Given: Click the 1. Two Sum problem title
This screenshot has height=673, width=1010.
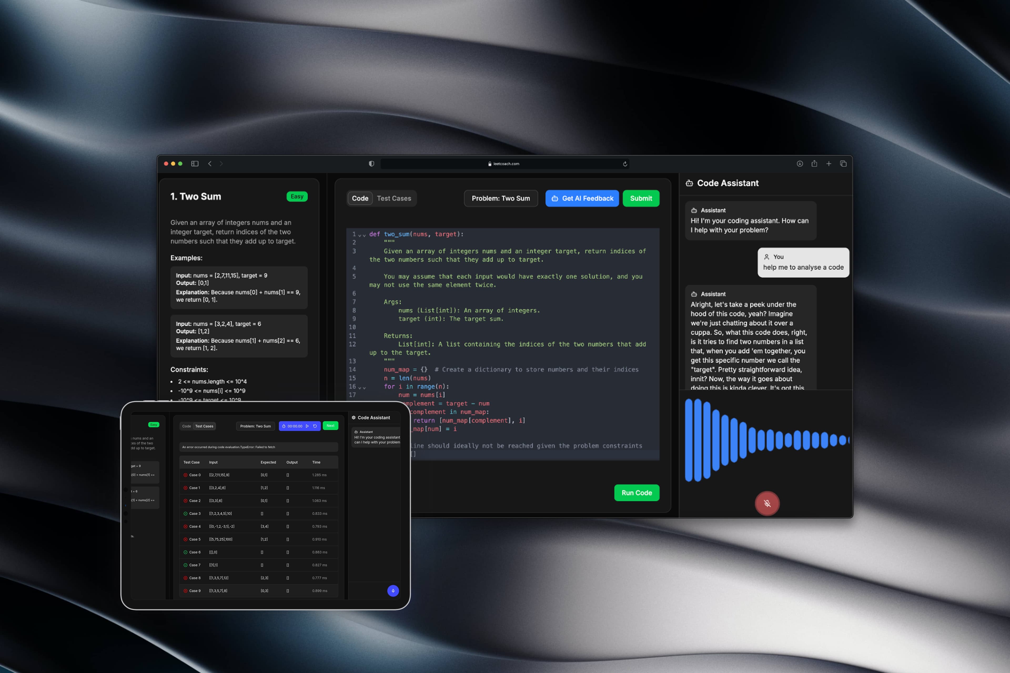Looking at the screenshot, I should [196, 197].
